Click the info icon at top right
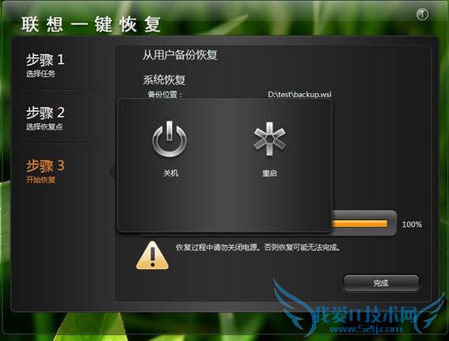Viewport: 449px width, 341px height. (422, 14)
